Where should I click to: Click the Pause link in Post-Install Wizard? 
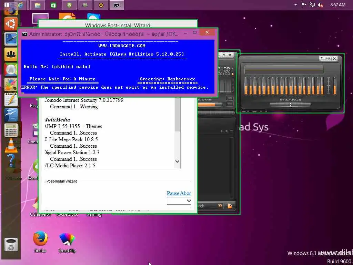[x=173, y=193]
